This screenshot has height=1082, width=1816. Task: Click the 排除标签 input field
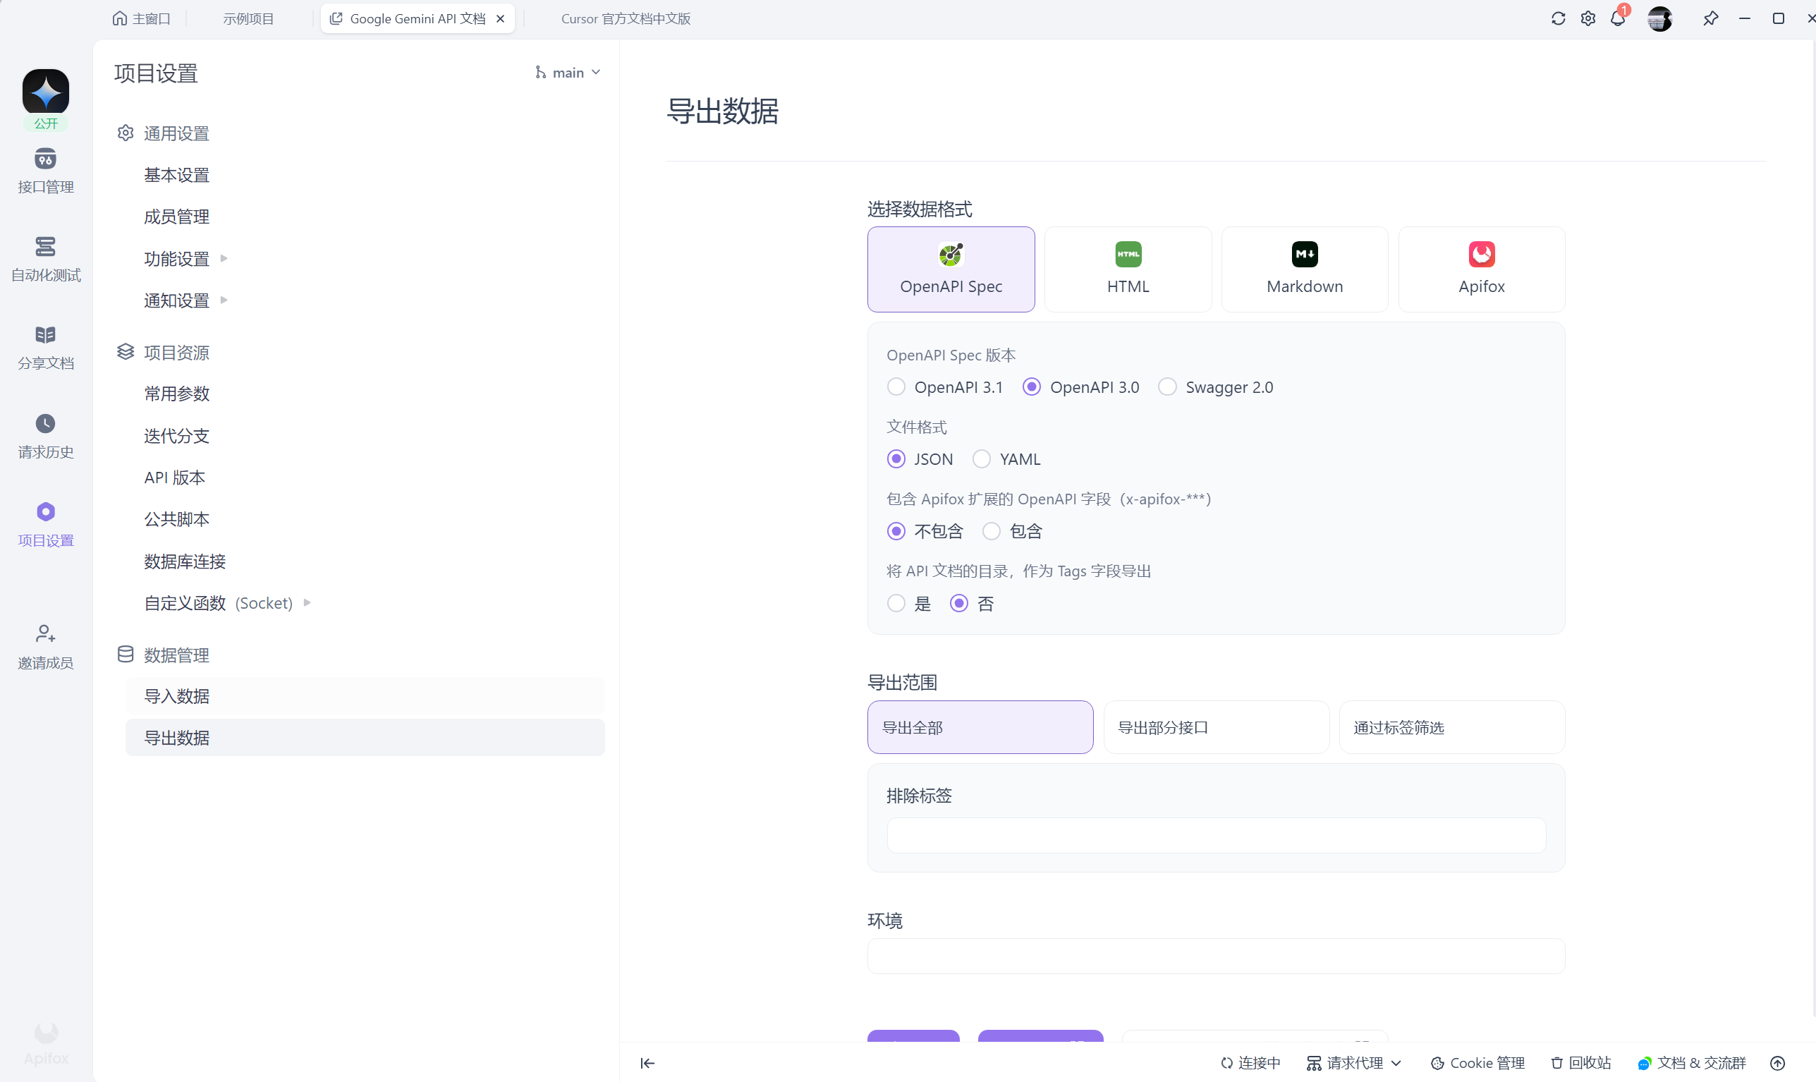[1215, 835]
